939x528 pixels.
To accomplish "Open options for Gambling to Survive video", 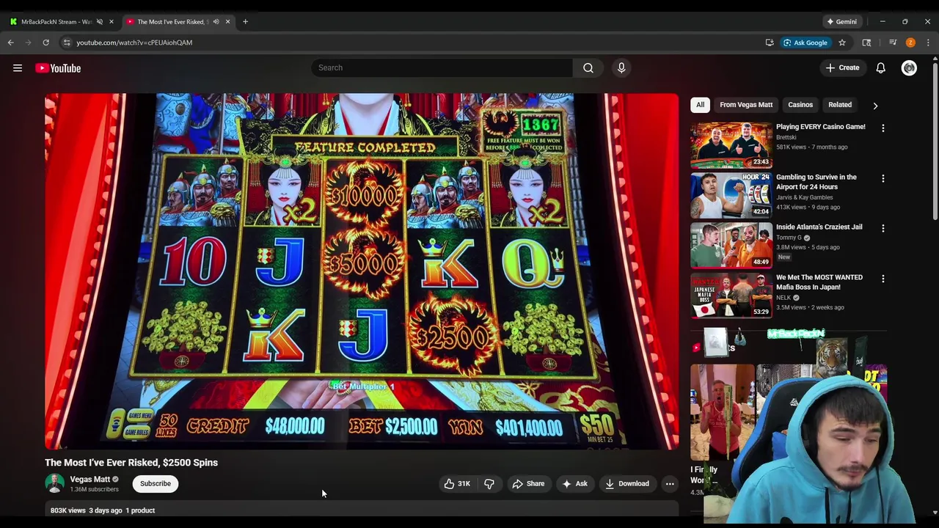I will click(x=883, y=178).
